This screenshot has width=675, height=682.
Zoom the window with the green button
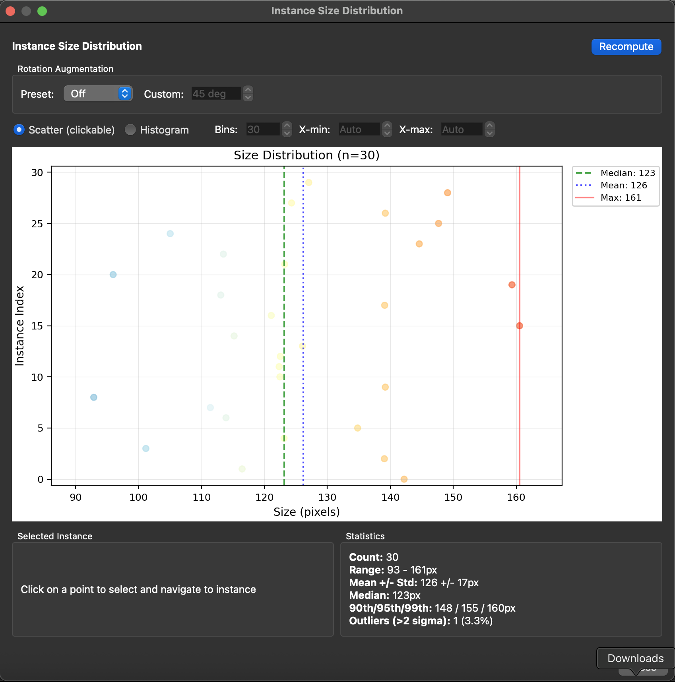pos(42,11)
